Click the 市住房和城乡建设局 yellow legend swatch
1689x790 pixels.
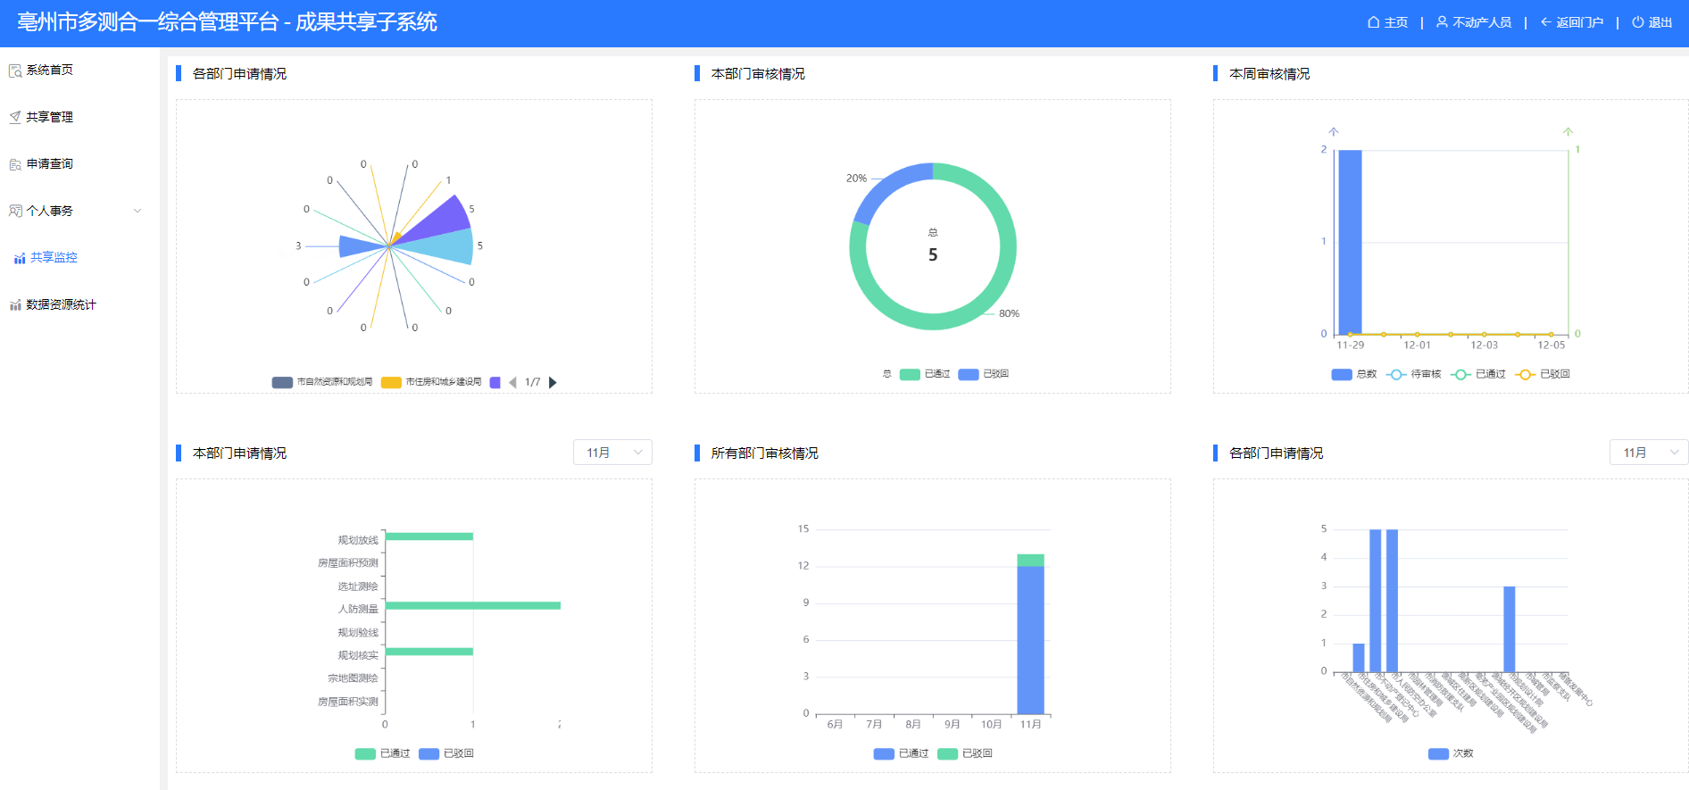[x=391, y=382]
